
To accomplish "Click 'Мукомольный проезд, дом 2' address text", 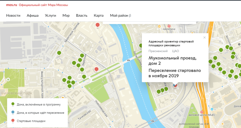I will (173, 61).
